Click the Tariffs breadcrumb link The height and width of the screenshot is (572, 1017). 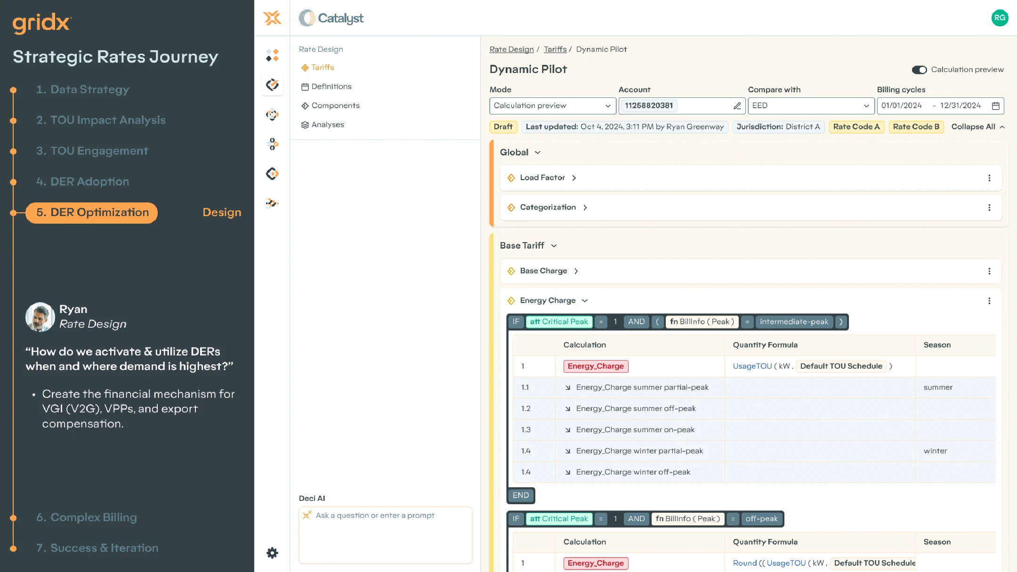tap(555, 49)
